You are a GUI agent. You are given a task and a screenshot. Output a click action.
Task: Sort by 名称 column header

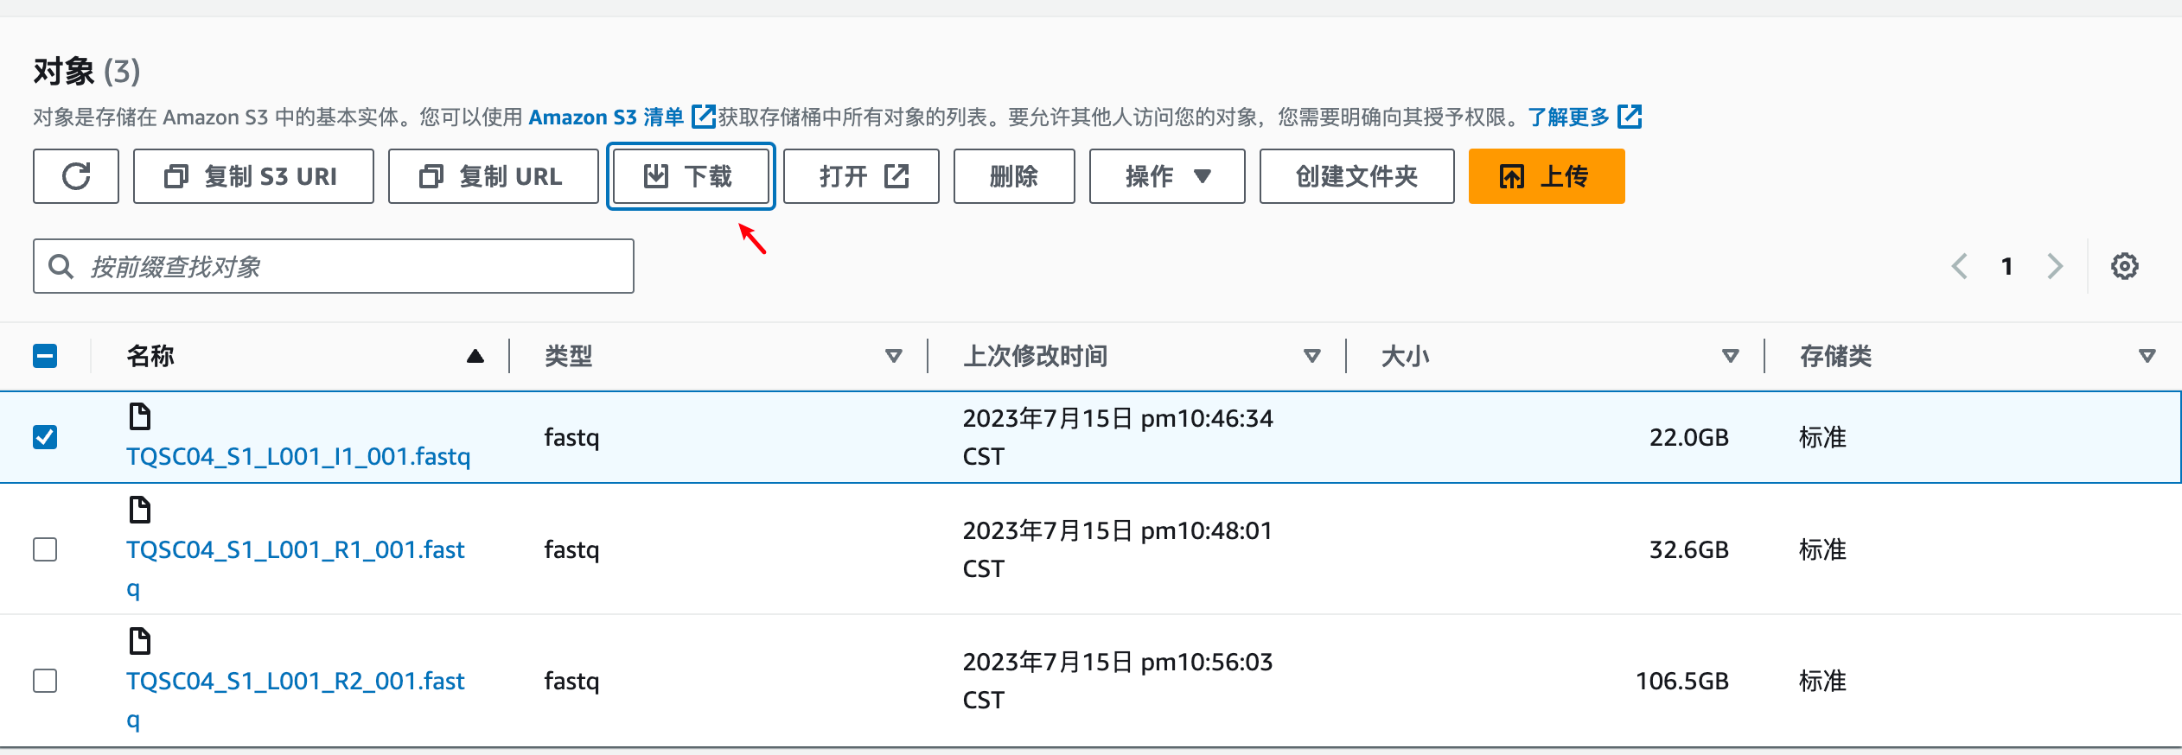[150, 356]
